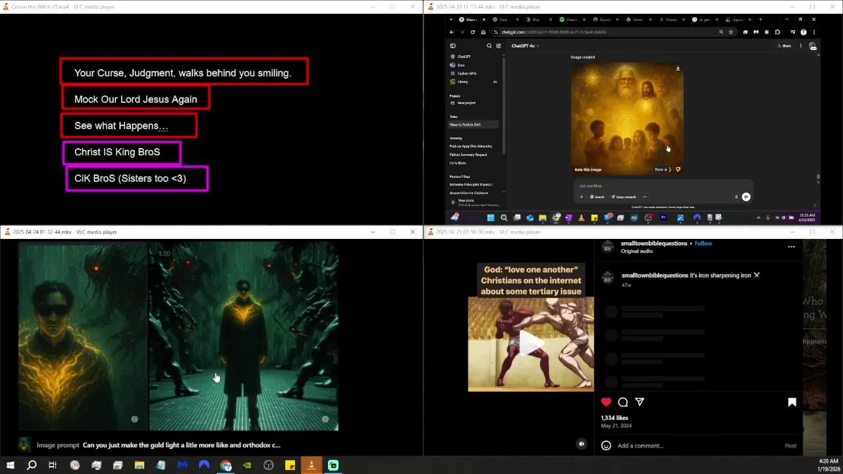Image resolution: width=843 pixels, height=474 pixels.
Task: Save the post with the bookmark icon
Action: [792, 402]
